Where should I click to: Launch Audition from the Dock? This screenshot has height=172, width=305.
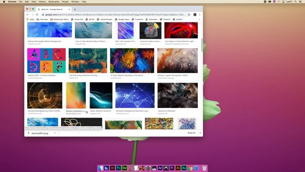click(184, 168)
